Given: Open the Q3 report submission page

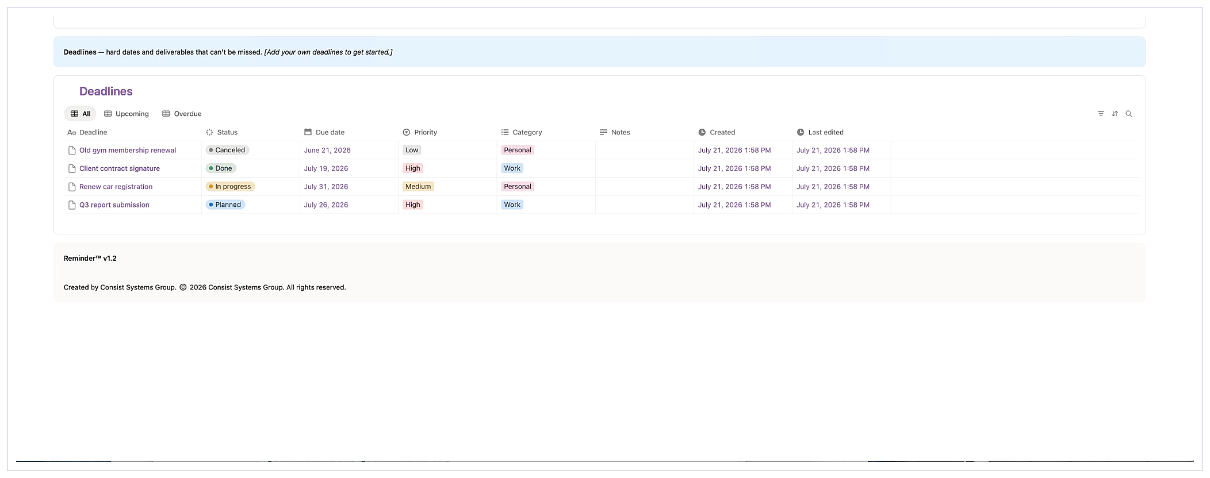Looking at the screenshot, I should coord(114,205).
